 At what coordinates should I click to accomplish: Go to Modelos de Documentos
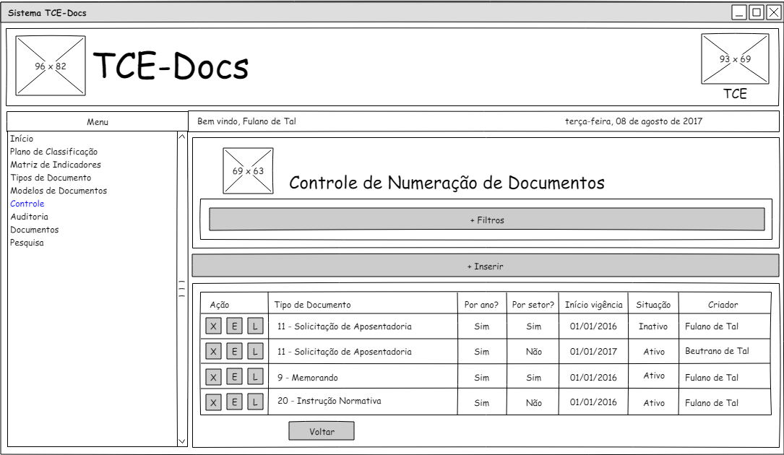point(59,191)
